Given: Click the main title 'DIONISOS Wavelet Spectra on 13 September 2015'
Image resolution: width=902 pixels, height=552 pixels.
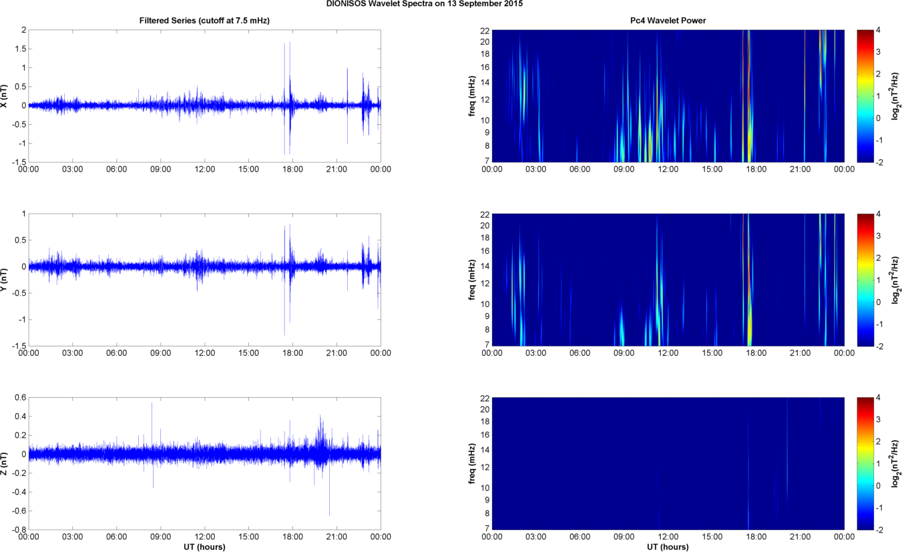Looking at the screenshot, I should point(425,4).
